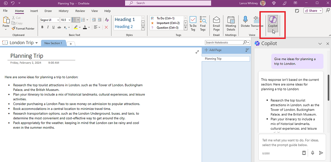Apply yellow text highlight color

pyautogui.click(x=76, y=27)
